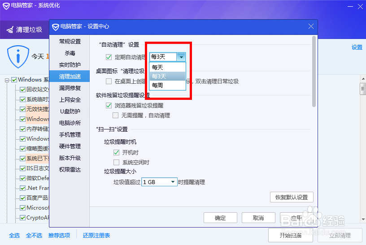Toggle the 开机时 checkbox
The image size is (366, 245).
coord(116,152)
